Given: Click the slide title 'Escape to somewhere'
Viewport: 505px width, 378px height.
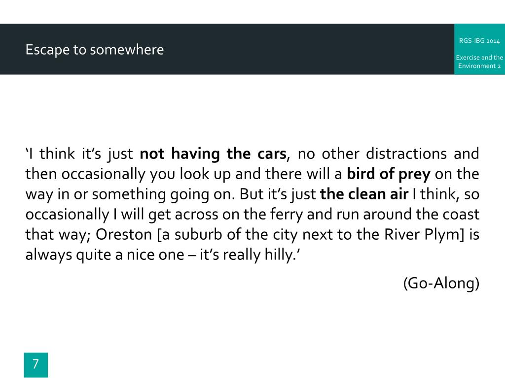Looking at the screenshot, I should 95,50.
